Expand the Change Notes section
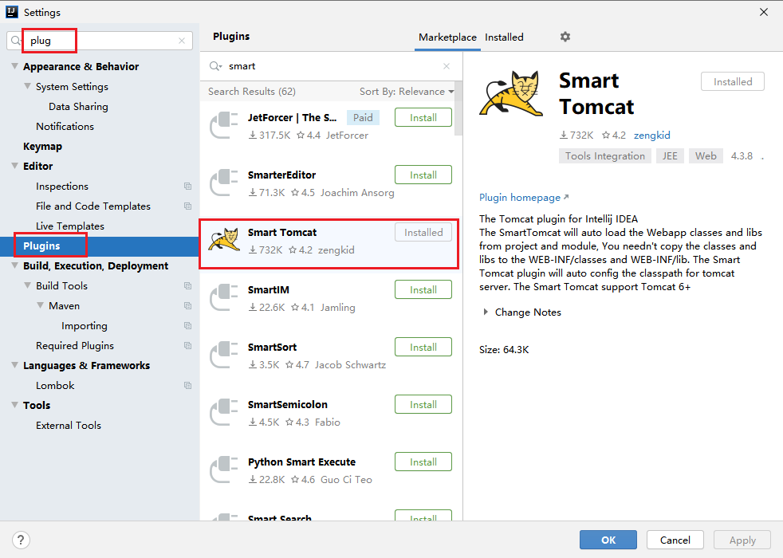Image resolution: width=783 pixels, height=558 pixels. (x=486, y=312)
